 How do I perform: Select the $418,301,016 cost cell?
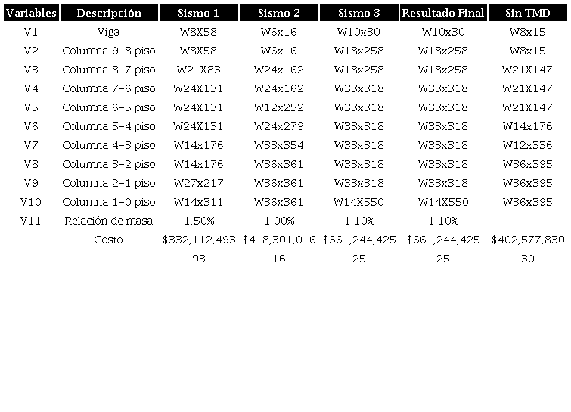point(279,240)
